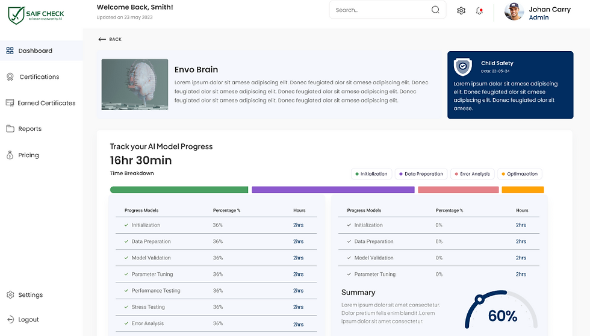This screenshot has height=336, width=590.
Task: Open notifications bell icon
Action: click(x=479, y=10)
